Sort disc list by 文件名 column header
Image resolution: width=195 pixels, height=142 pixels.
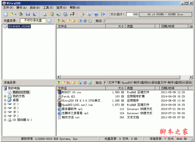pos(81,26)
